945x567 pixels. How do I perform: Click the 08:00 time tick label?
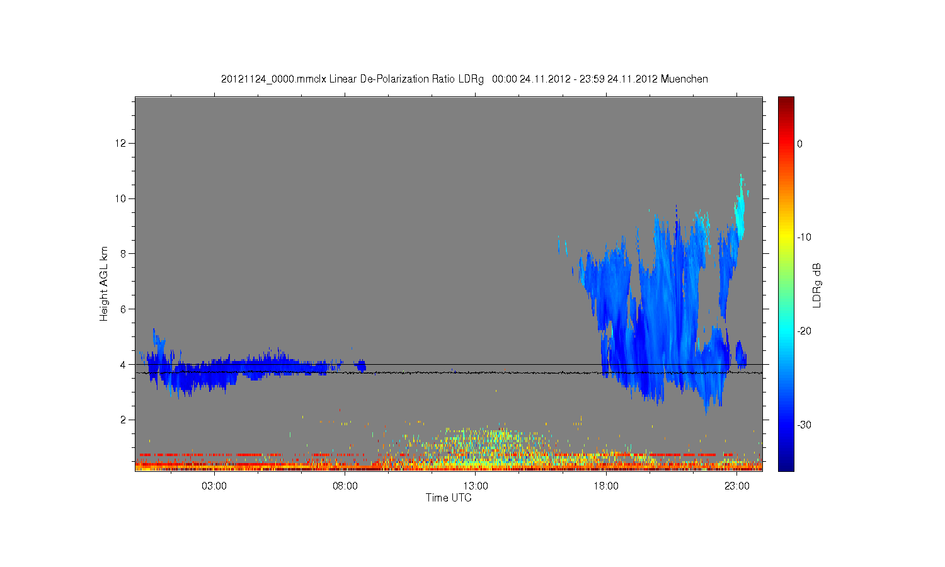pos(345,486)
